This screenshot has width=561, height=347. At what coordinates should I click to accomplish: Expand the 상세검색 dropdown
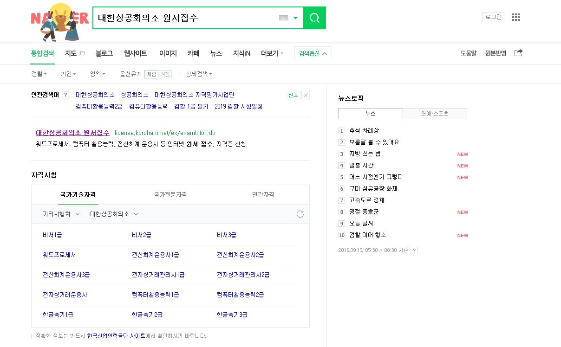coord(199,74)
